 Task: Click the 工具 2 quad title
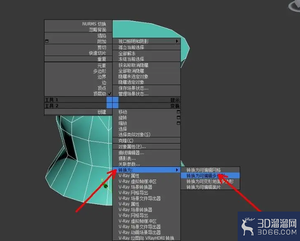pos(52,106)
